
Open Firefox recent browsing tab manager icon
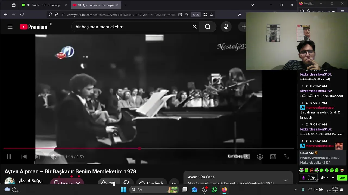[x=14, y=5]
